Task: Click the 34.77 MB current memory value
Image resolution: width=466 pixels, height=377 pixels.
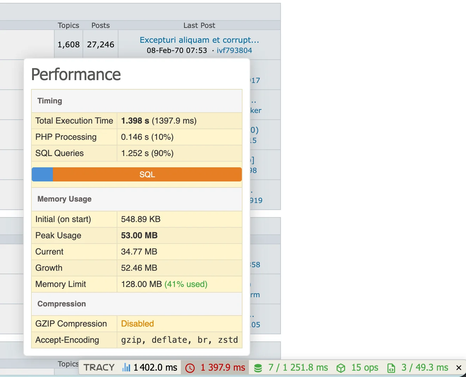Action: (x=139, y=252)
